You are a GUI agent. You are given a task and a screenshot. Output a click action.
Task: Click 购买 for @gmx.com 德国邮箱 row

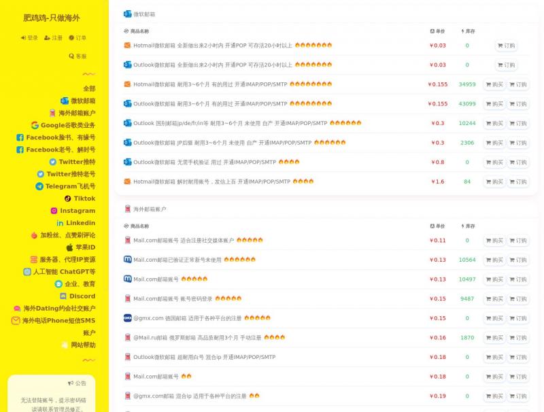coord(495,318)
